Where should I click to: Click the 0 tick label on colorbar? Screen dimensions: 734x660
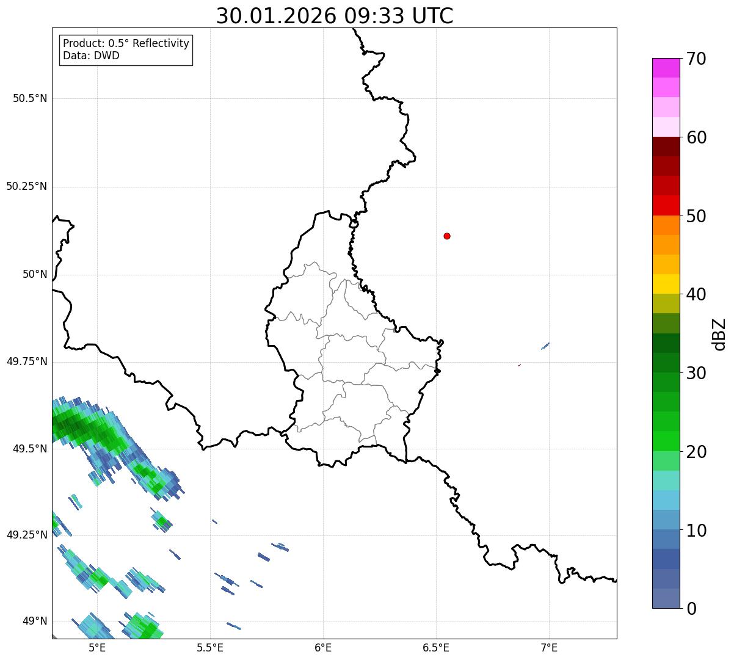[691, 609]
